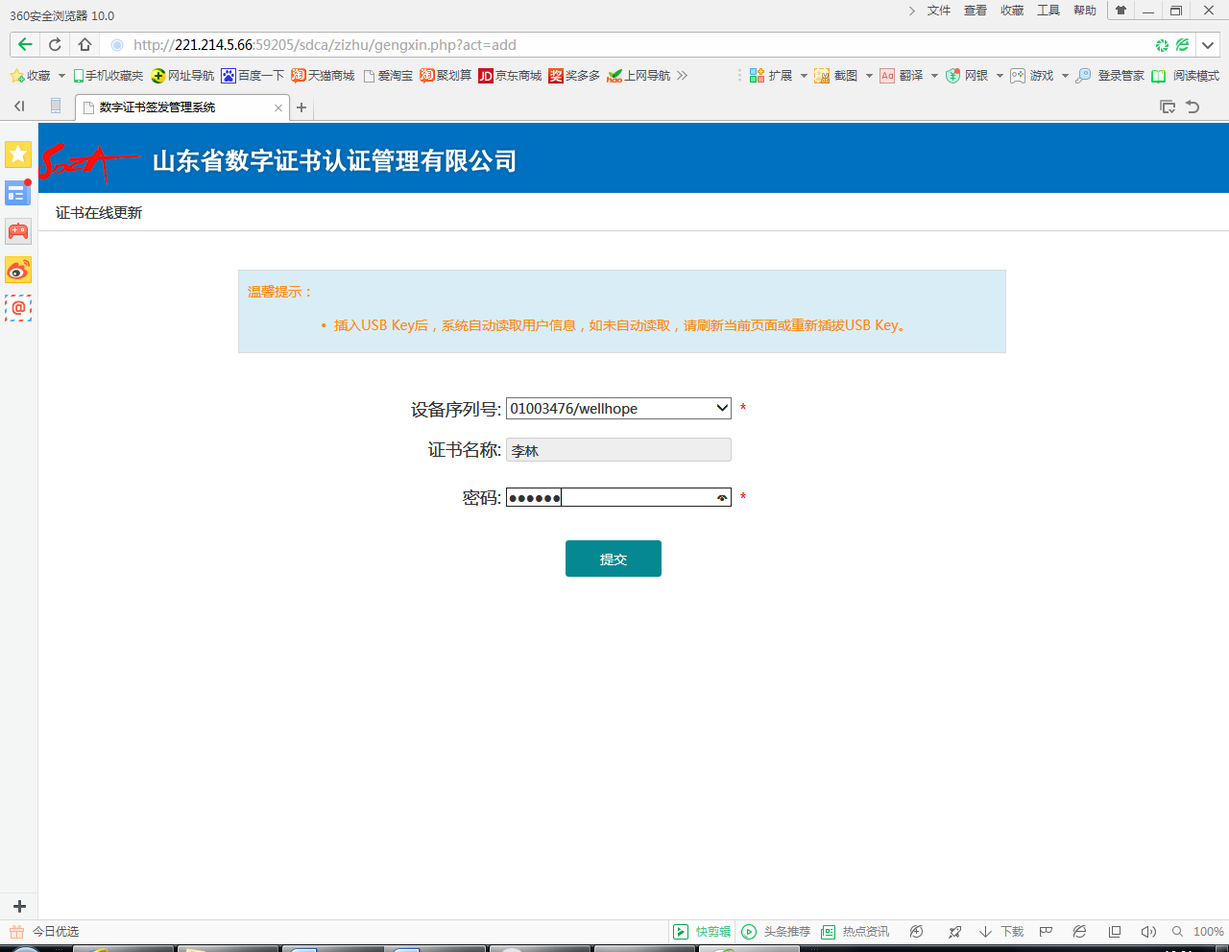Open the game controller sidebar icon
Image resolution: width=1229 pixels, height=952 pixels.
tap(18, 231)
